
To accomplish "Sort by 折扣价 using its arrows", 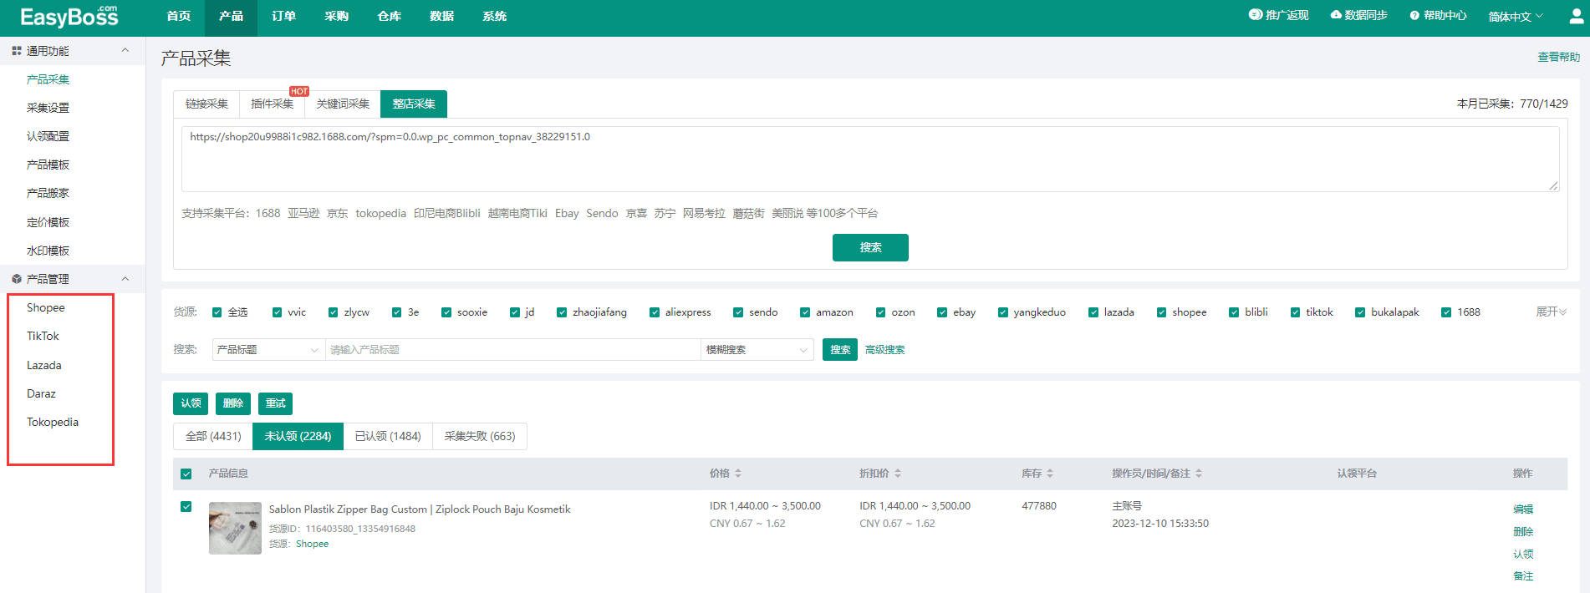I will click(898, 474).
